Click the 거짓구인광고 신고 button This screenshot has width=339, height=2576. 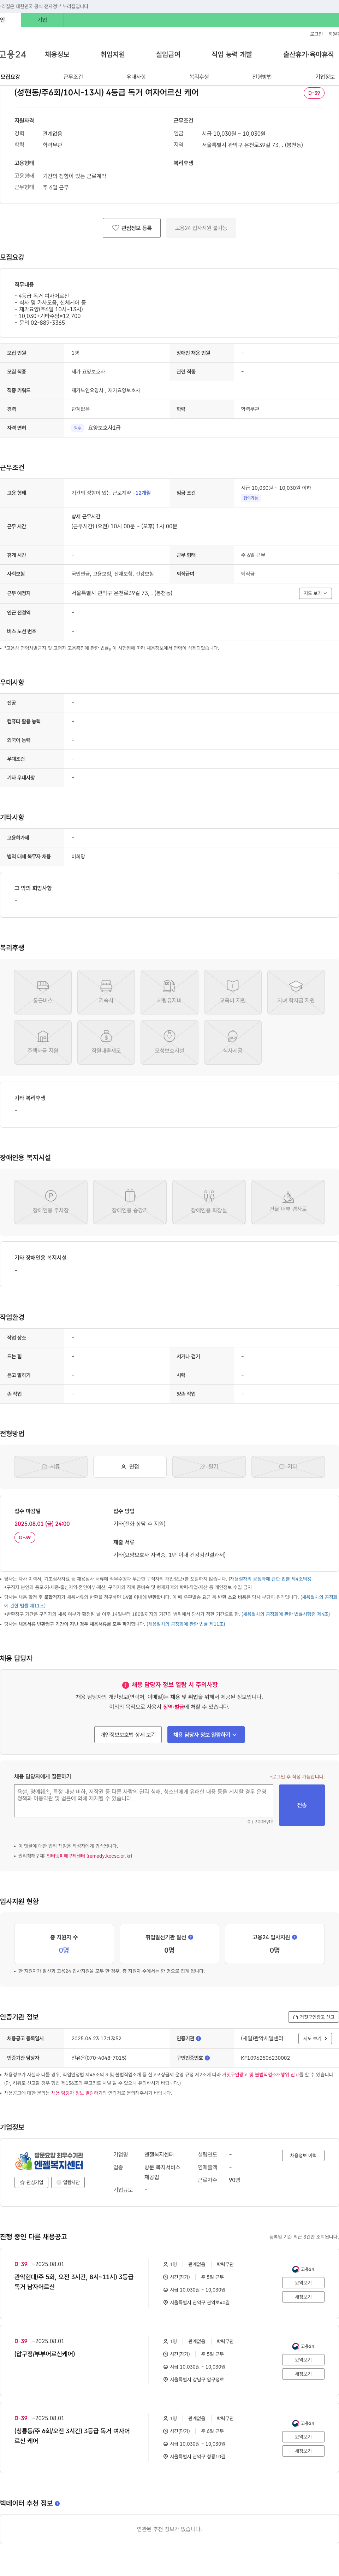coord(313,2017)
